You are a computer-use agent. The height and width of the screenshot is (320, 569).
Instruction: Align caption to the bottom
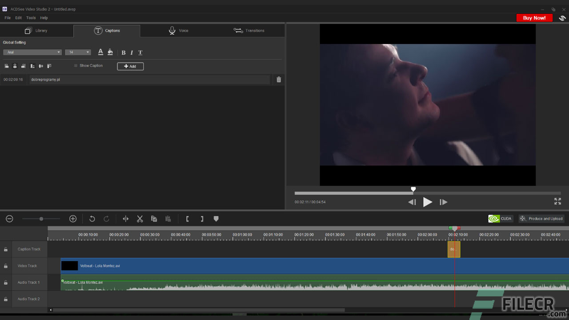[32, 66]
